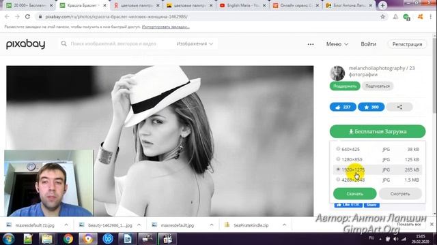Like the photo with 237 thumbs-up button
437x245 pixels.
click(x=343, y=107)
